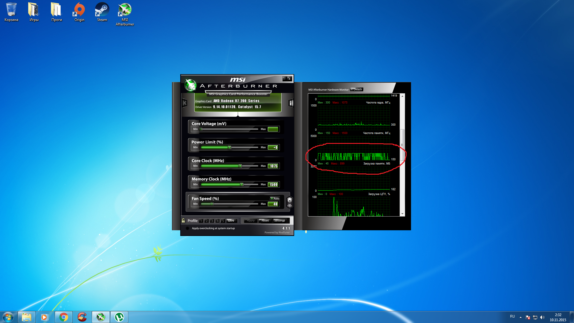Click the Core Clock 1075 value field

(x=273, y=166)
